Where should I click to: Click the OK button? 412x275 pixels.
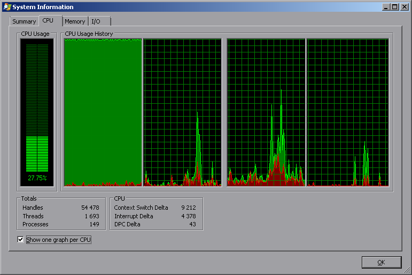coord(381,262)
